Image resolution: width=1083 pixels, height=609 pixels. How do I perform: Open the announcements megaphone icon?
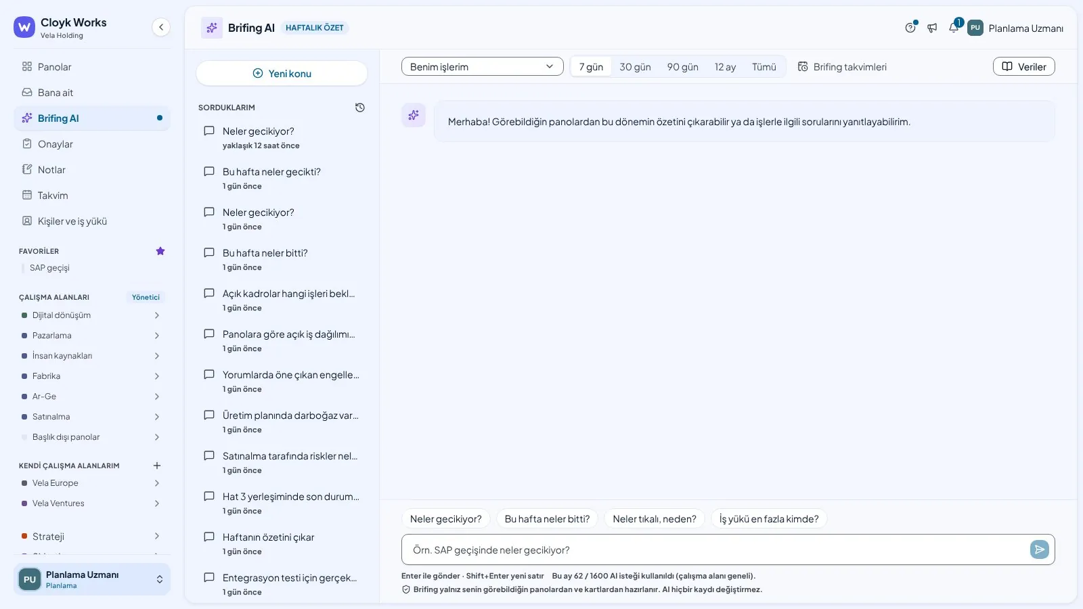pos(932,28)
